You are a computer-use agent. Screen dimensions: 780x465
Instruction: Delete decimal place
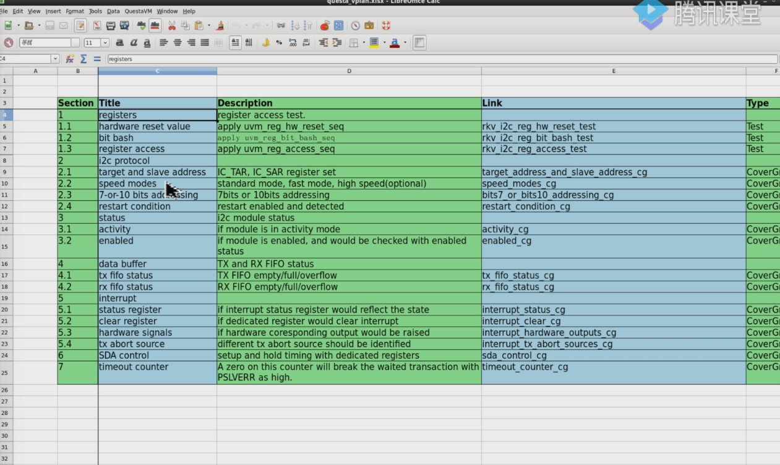306,43
